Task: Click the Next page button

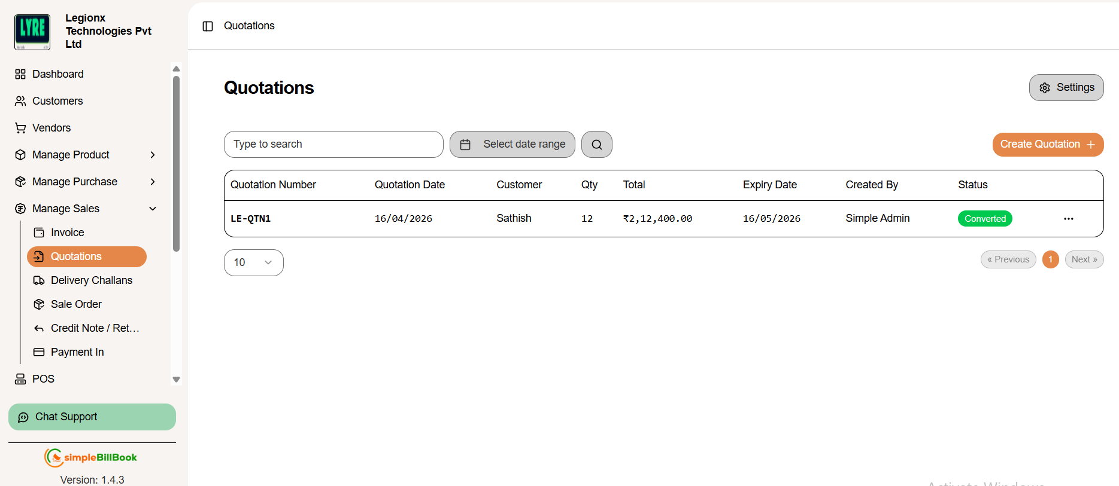Action: 1084,259
